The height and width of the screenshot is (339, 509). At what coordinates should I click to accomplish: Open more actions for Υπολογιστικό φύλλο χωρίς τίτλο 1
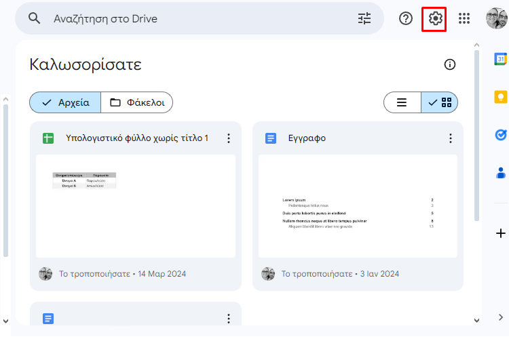click(229, 138)
